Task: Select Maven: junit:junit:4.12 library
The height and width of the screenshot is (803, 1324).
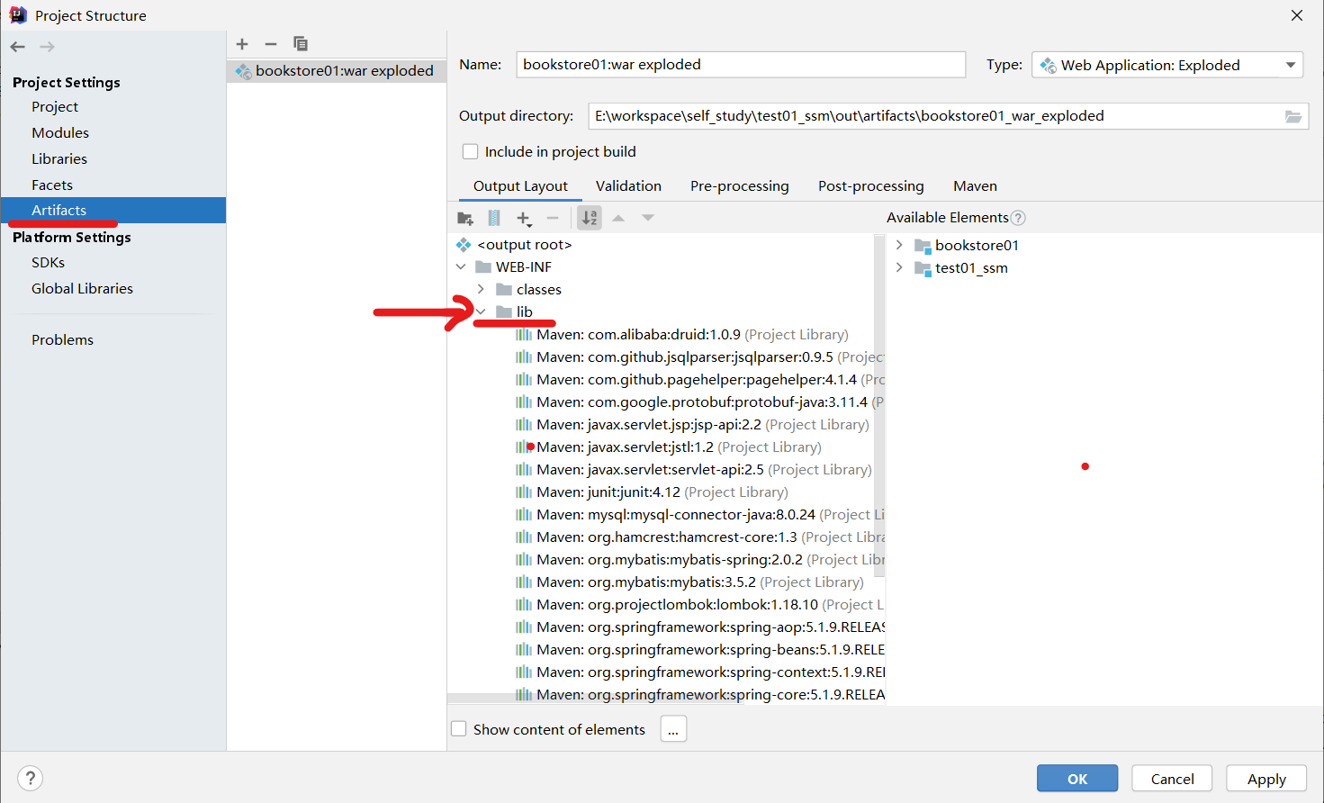Action: 652,492
